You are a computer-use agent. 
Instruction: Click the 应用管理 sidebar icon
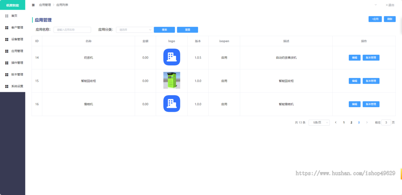click(7, 51)
